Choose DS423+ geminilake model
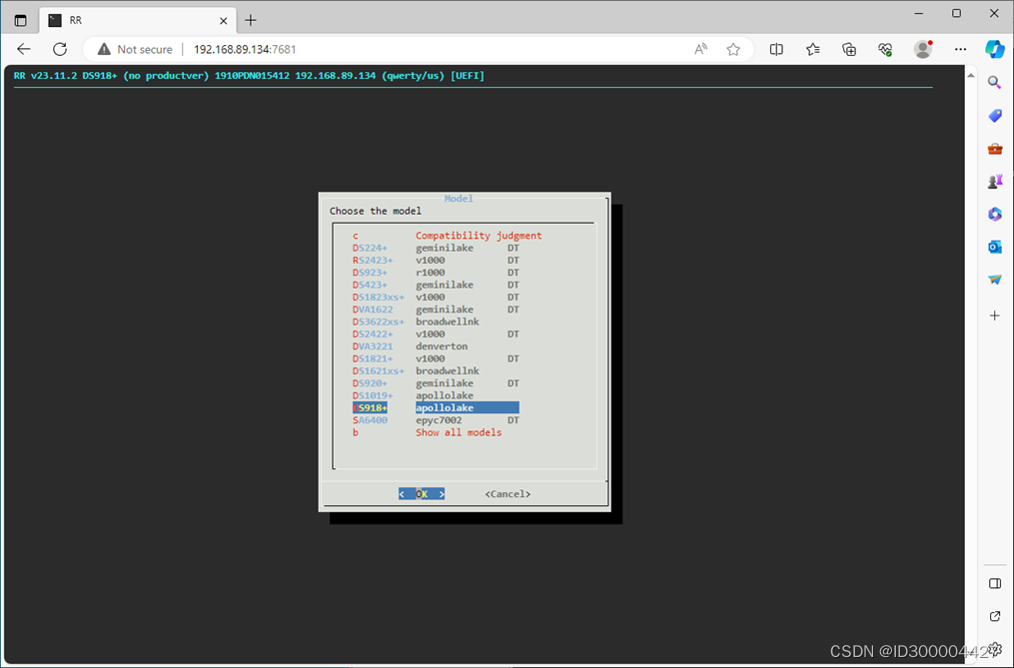The image size is (1014, 668). (x=436, y=285)
